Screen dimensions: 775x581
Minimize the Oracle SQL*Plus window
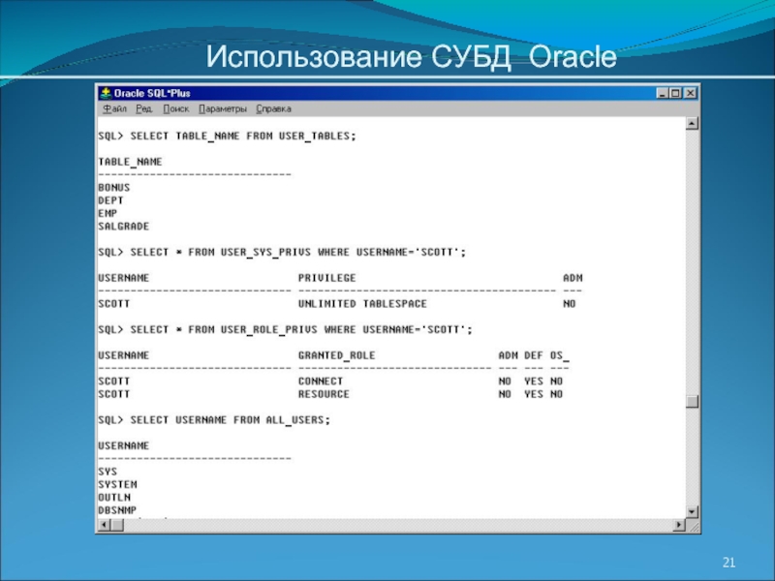[663, 93]
